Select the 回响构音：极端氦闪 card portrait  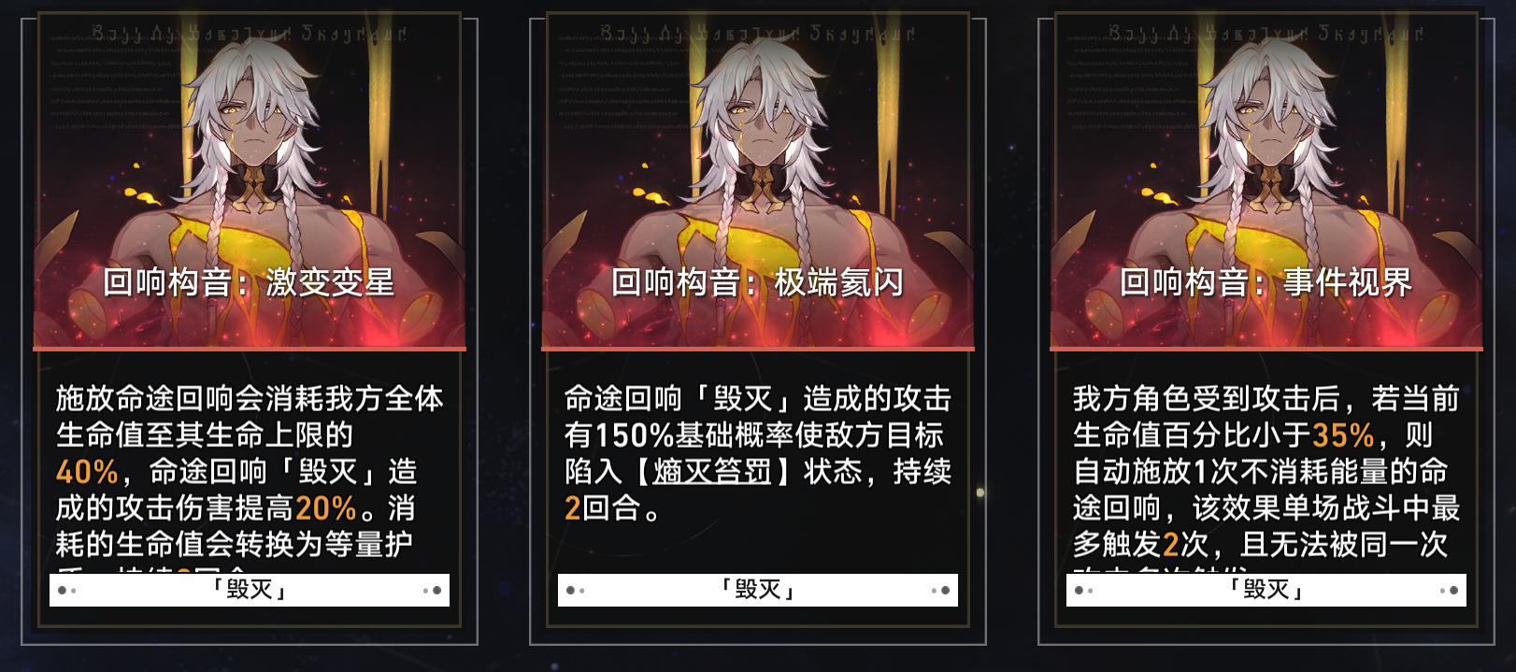(758, 182)
